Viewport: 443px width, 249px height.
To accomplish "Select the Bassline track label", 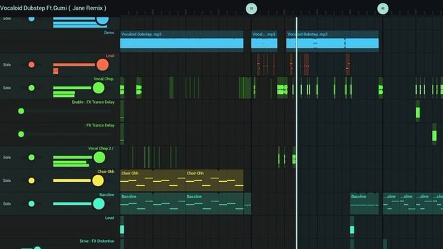I will click(x=107, y=194).
